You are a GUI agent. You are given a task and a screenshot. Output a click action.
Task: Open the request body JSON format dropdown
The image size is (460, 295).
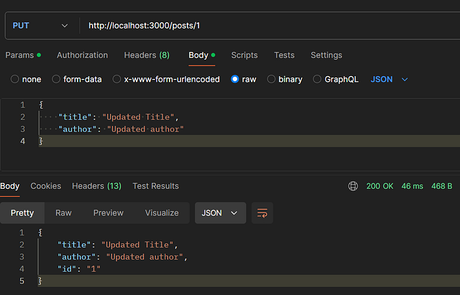click(389, 79)
